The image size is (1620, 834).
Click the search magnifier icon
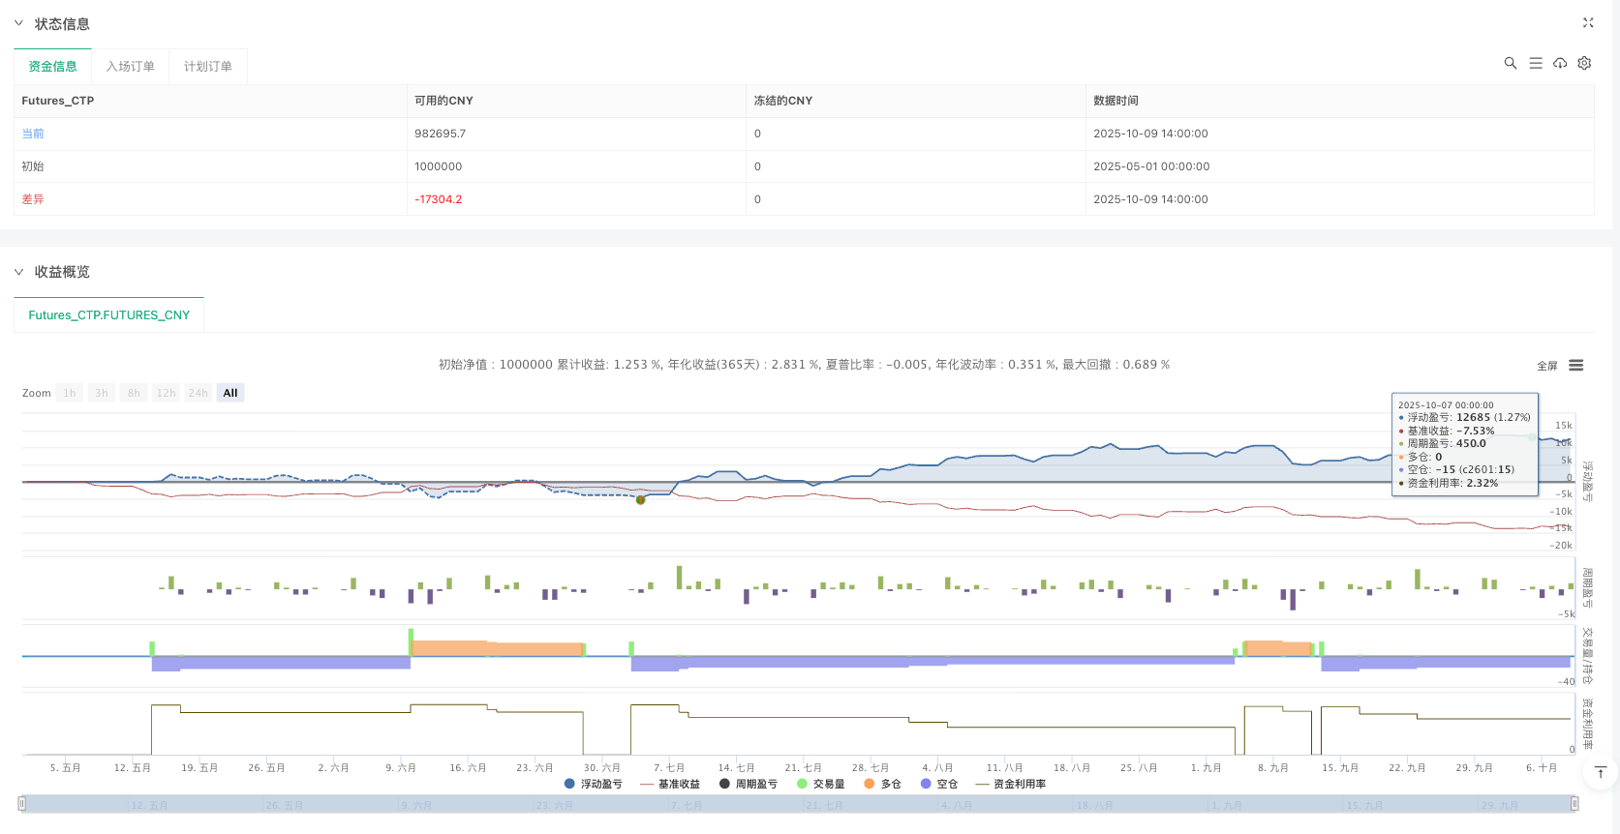1510,63
